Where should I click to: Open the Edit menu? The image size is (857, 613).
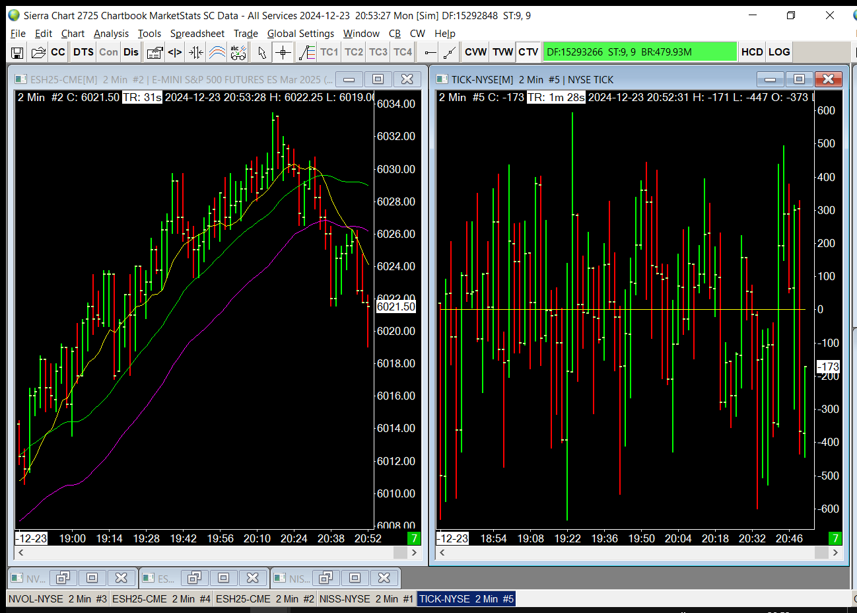click(44, 34)
